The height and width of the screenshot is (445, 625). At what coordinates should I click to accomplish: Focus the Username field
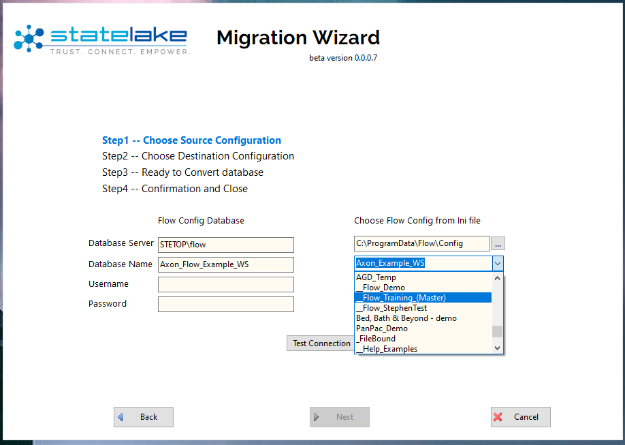(226, 285)
